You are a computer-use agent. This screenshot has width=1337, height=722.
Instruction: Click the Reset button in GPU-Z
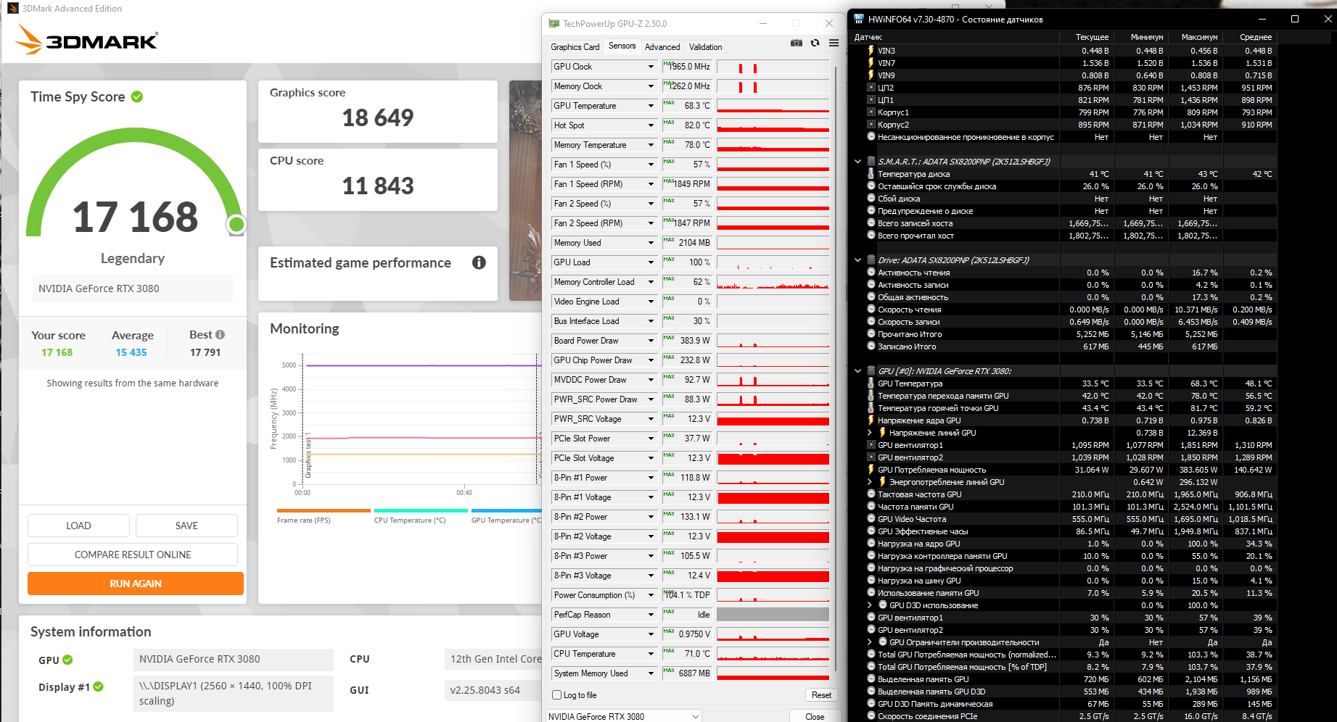821,695
